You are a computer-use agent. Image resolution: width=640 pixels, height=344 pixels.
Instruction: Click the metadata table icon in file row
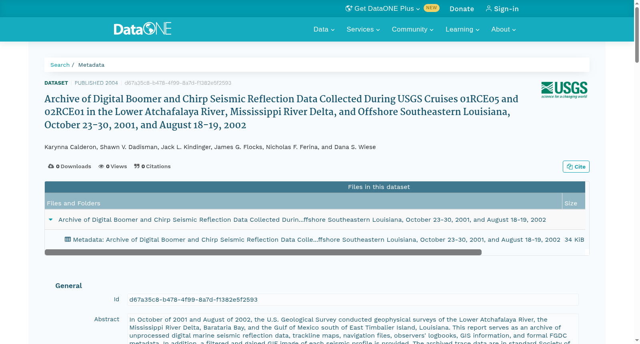click(68, 239)
